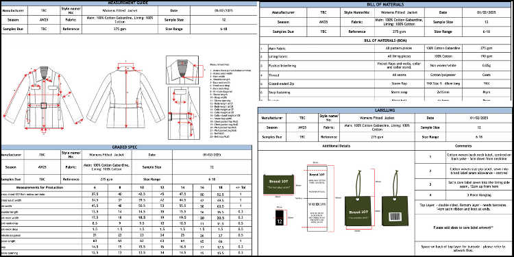The width and height of the screenshot is (514, 257).
Task: Select the '190 gsm' cell
Action: click(487, 56)
